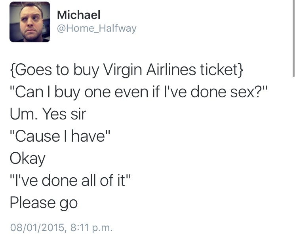The image size is (297, 237).
Task: Click the "Can I buy one" line
Action: click(139, 92)
